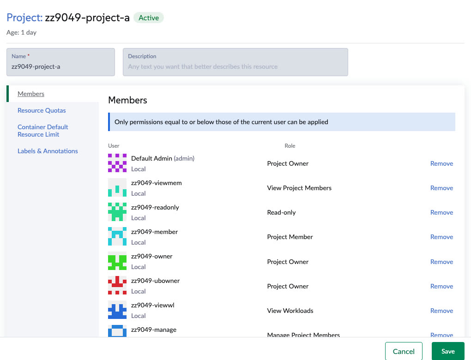471x360 pixels.
Task: Click the zz9049-viewwl avatar icon
Action: [x=117, y=310]
